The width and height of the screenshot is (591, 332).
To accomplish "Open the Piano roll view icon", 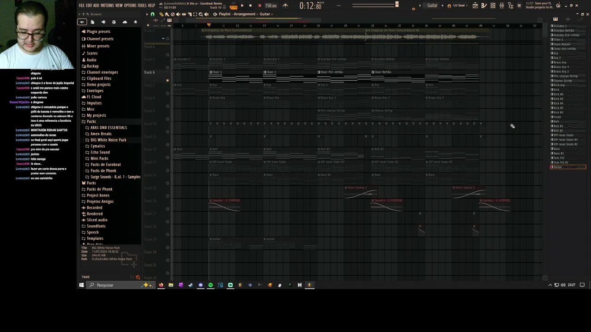I will point(484,6).
